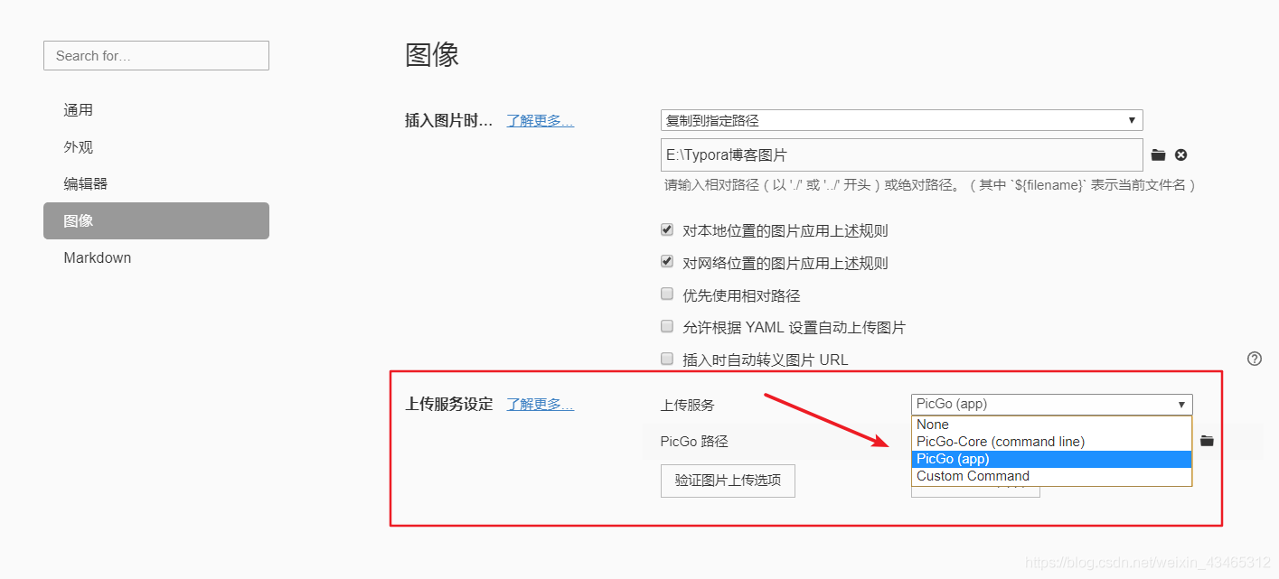Click the 验证图片上传选项 button
The image size is (1279, 579).
(x=727, y=481)
